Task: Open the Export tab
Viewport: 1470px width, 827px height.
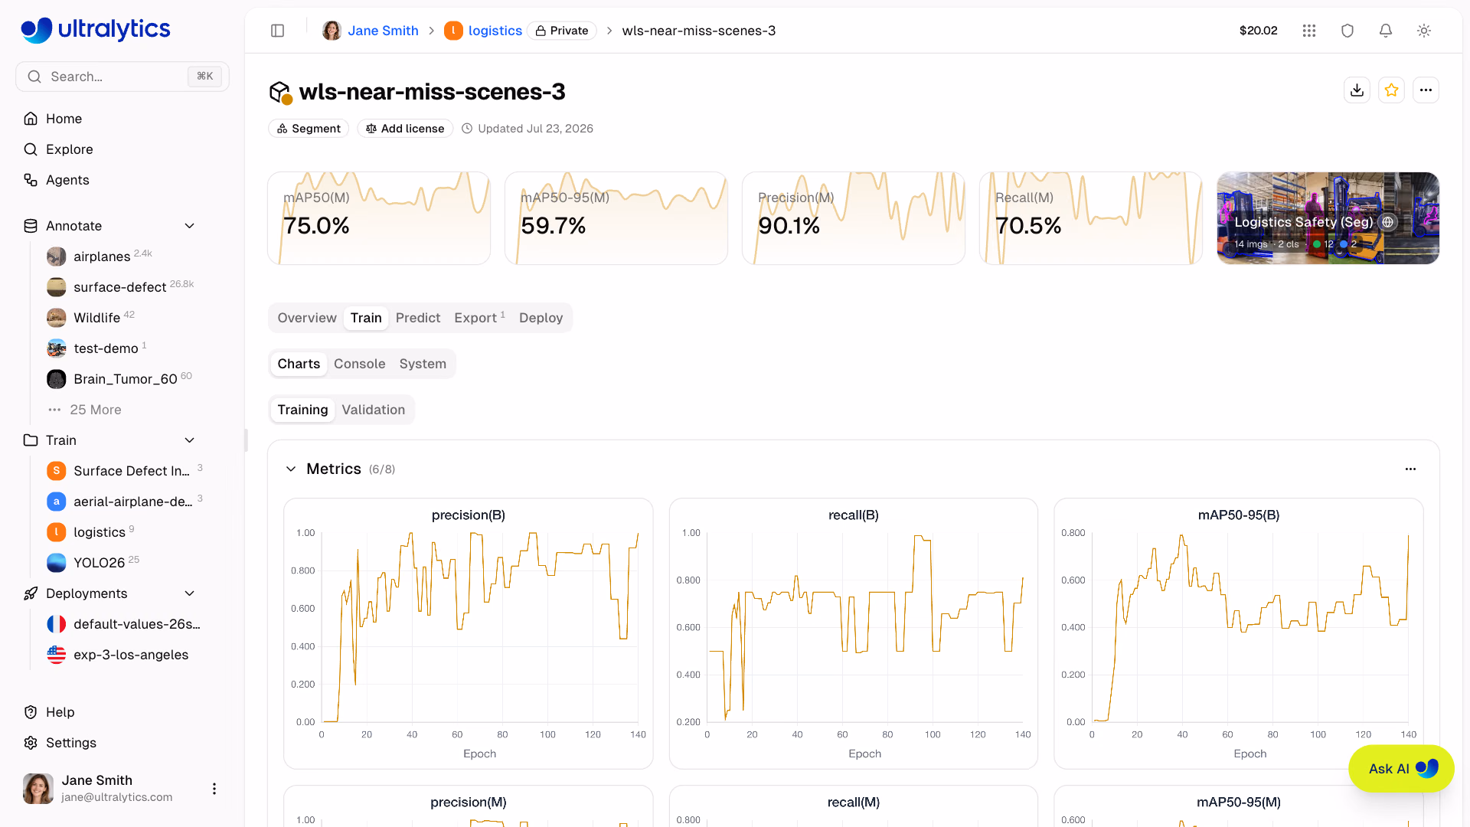Action: (479, 318)
